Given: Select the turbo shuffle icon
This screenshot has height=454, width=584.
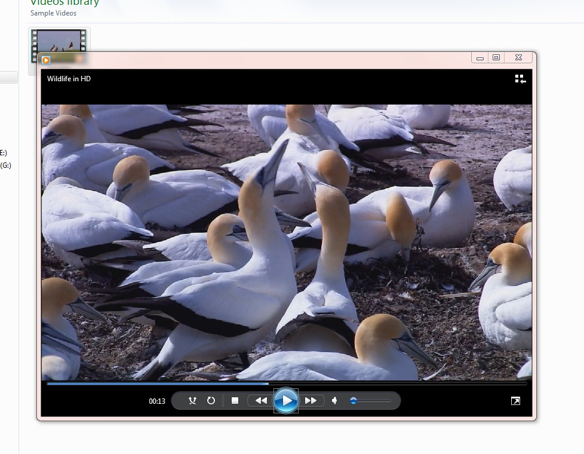Looking at the screenshot, I should point(193,401).
